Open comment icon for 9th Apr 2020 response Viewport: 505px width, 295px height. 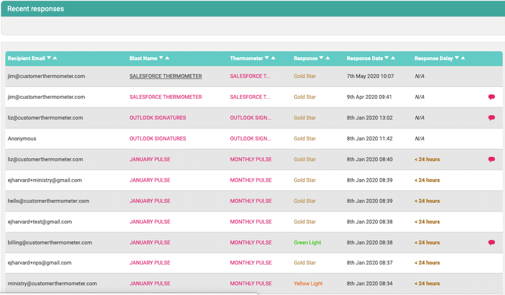coord(492,97)
